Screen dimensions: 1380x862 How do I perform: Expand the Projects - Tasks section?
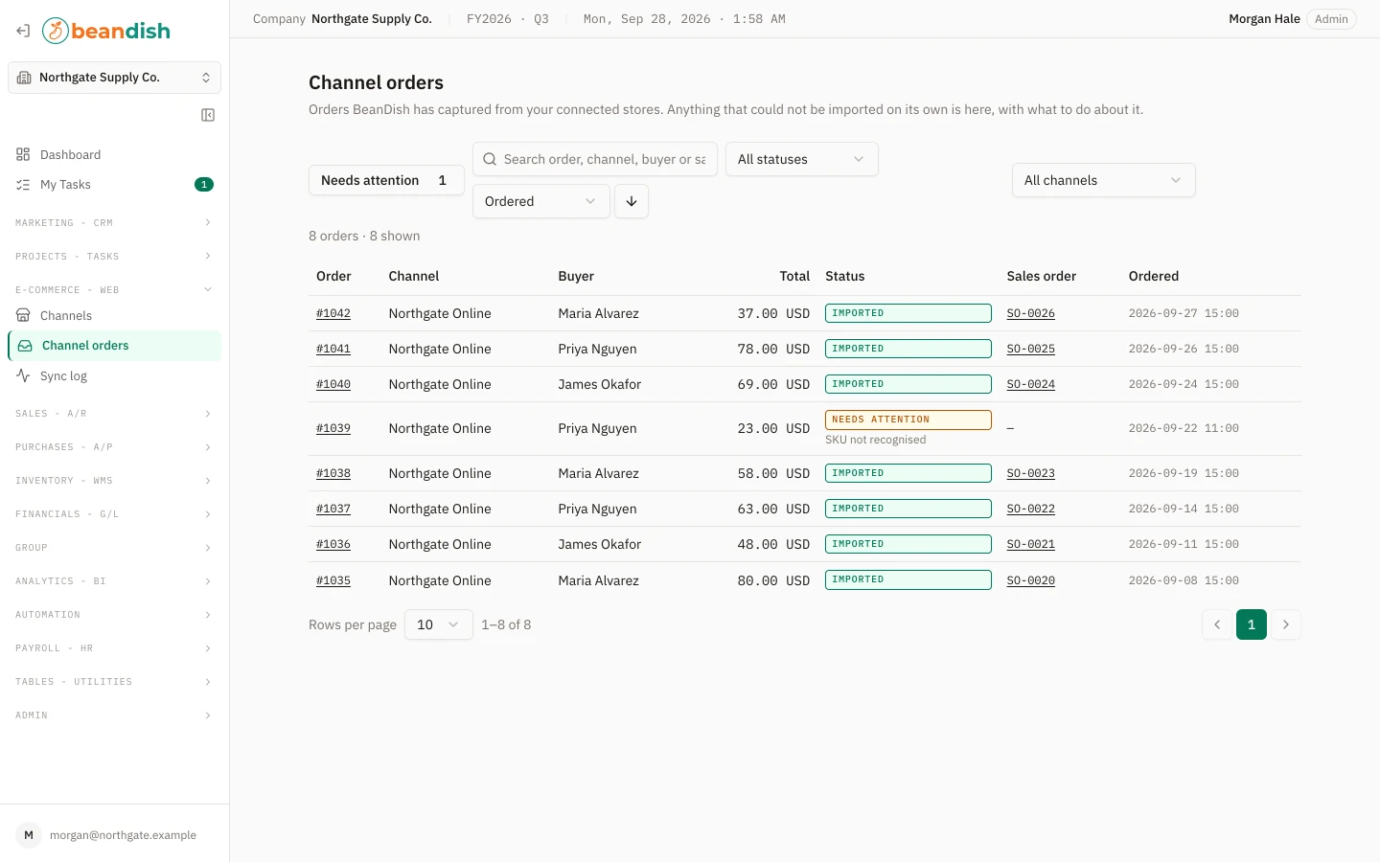coord(114,256)
